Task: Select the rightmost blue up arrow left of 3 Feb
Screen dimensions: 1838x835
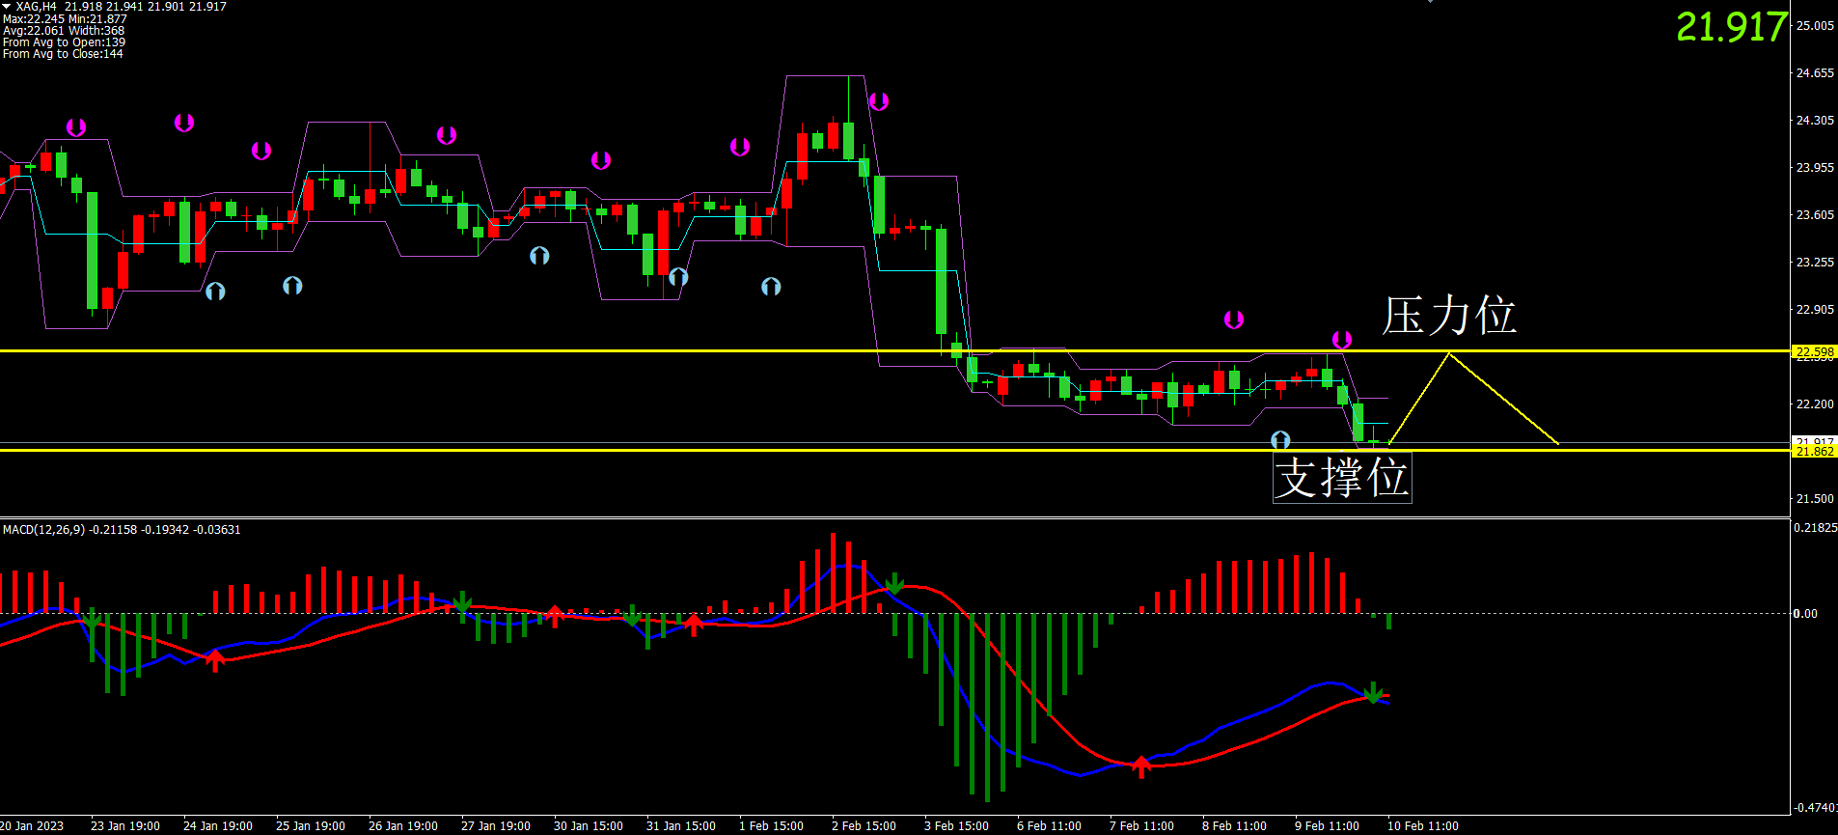Action: (771, 287)
